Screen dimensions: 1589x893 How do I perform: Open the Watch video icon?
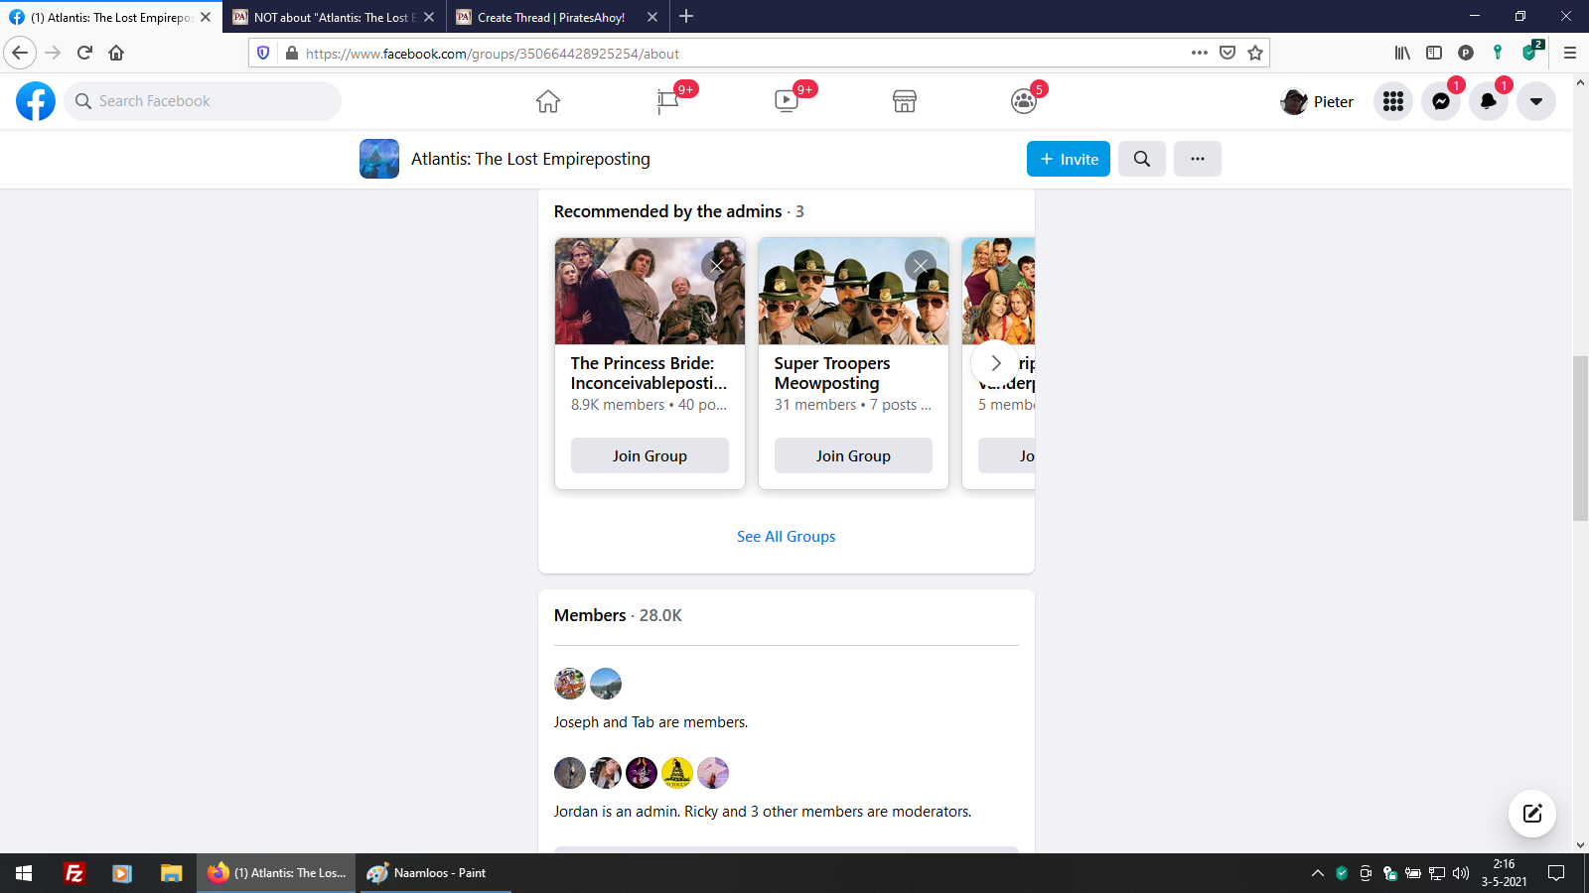coord(786,101)
